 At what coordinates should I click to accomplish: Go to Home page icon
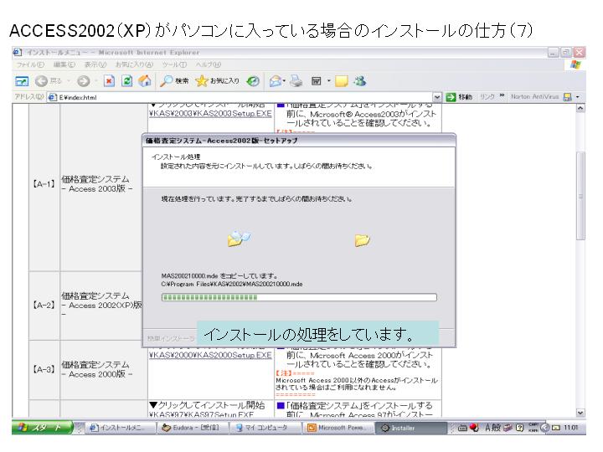(x=145, y=80)
